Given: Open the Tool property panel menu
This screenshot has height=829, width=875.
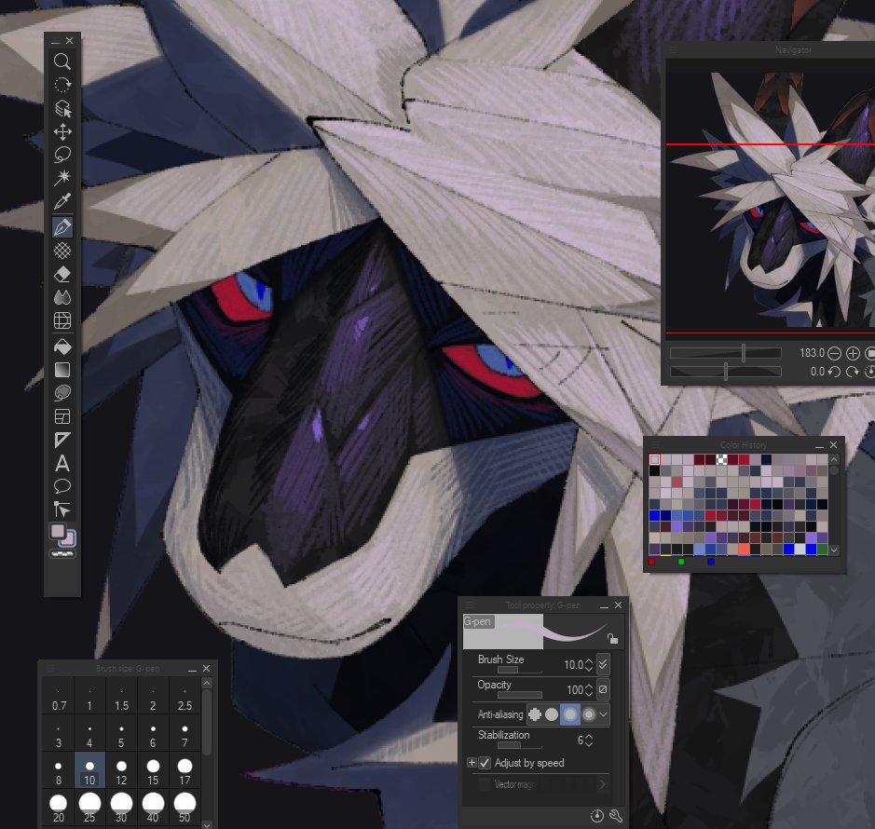Looking at the screenshot, I should tap(470, 605).
